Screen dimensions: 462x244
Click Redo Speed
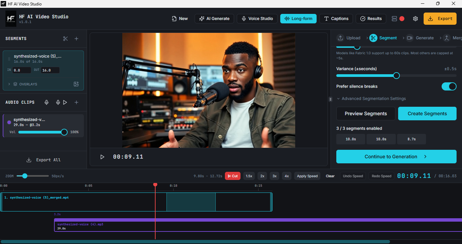[x=381, y=176]
